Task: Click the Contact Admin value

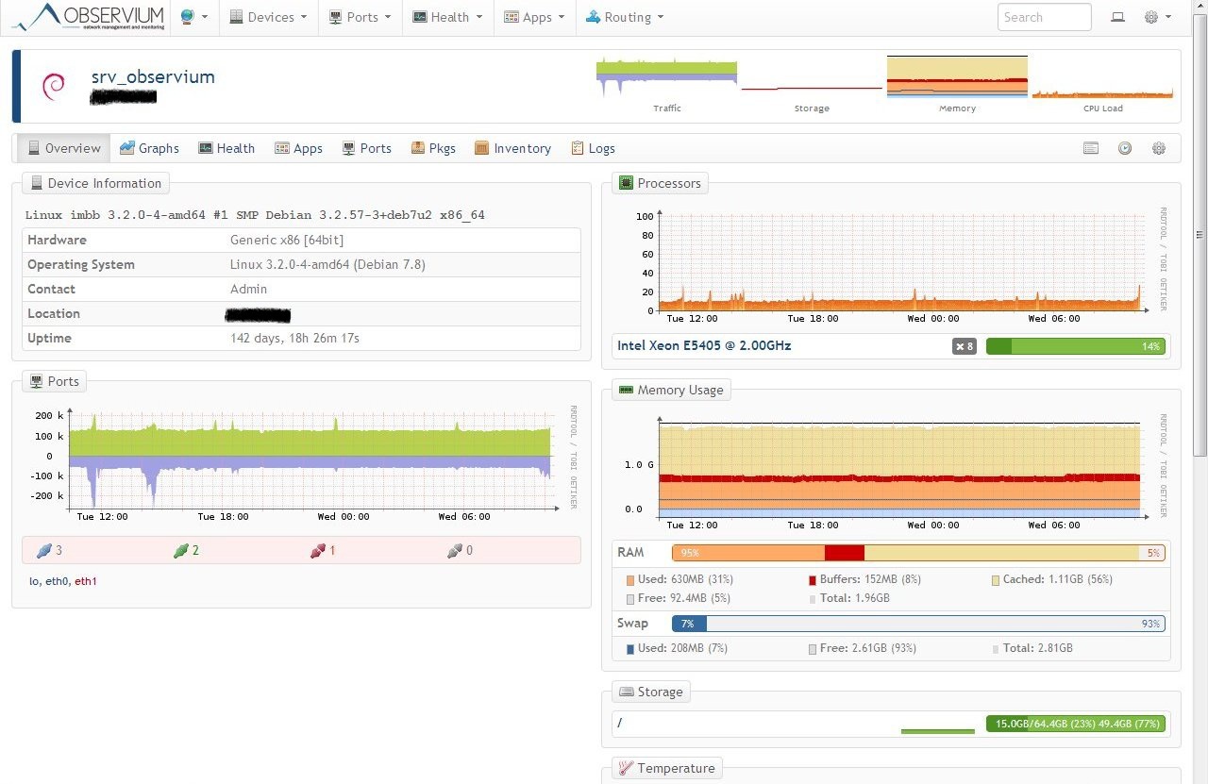Action: coord(248,289)
